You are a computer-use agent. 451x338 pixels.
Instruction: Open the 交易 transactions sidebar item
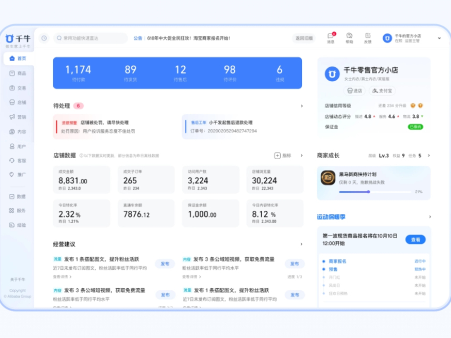click(x=18, y=88)
